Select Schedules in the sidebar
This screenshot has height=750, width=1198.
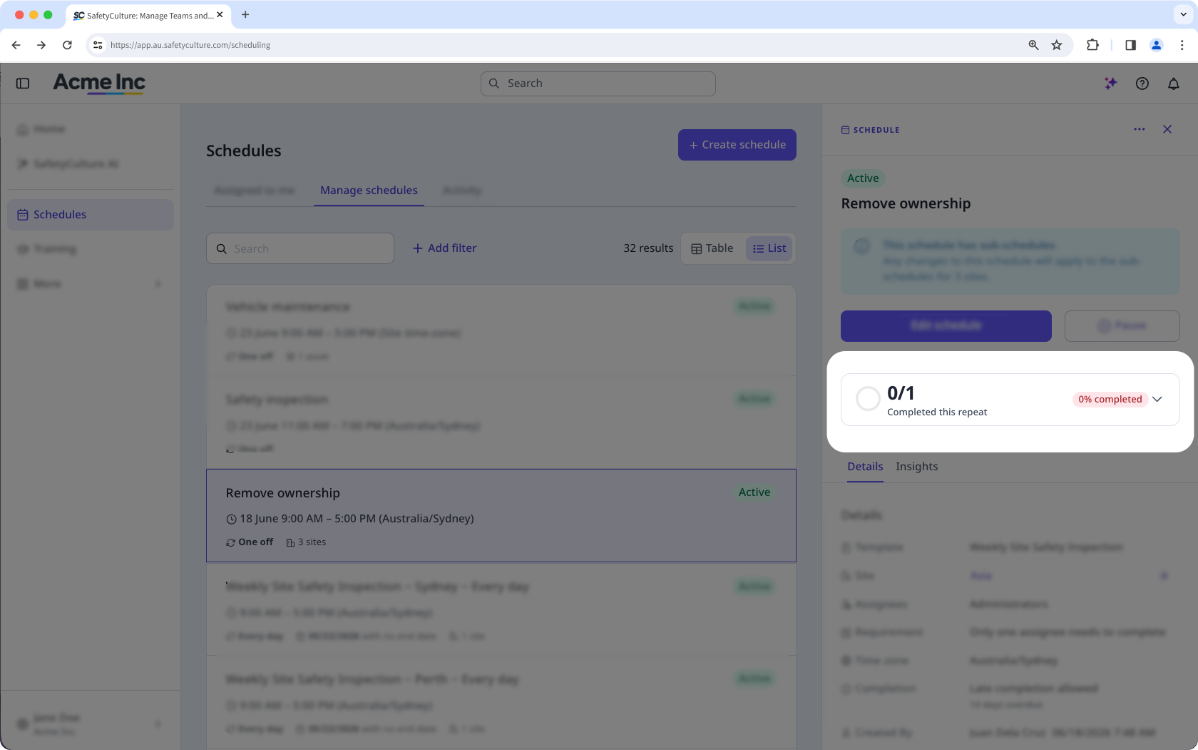(x=91, y=215)
